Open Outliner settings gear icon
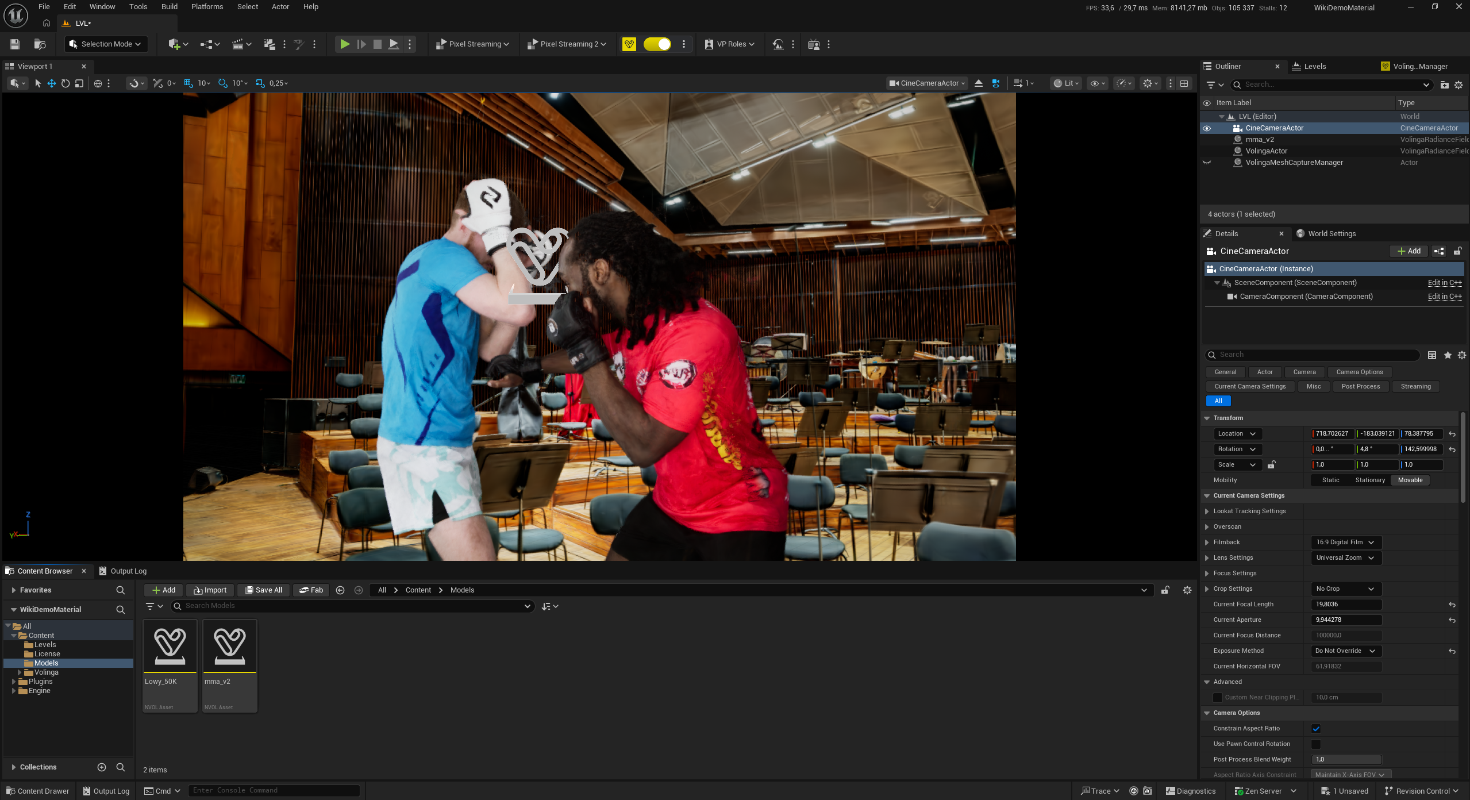 click(1459, 84)
